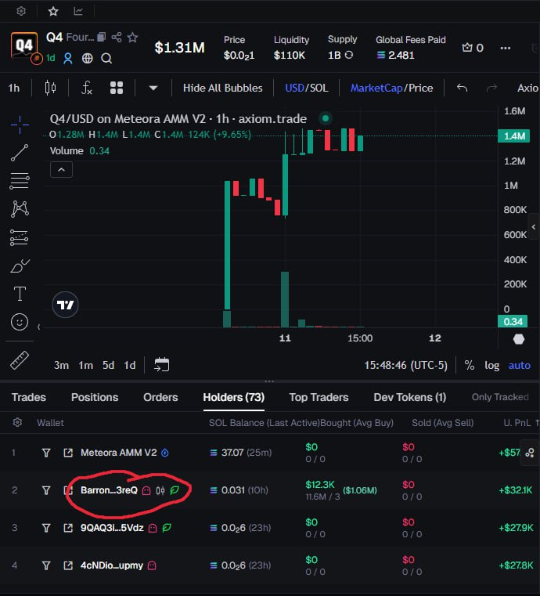Select the brush drawing tool
The image size is (540, 596).
(20, 265)
